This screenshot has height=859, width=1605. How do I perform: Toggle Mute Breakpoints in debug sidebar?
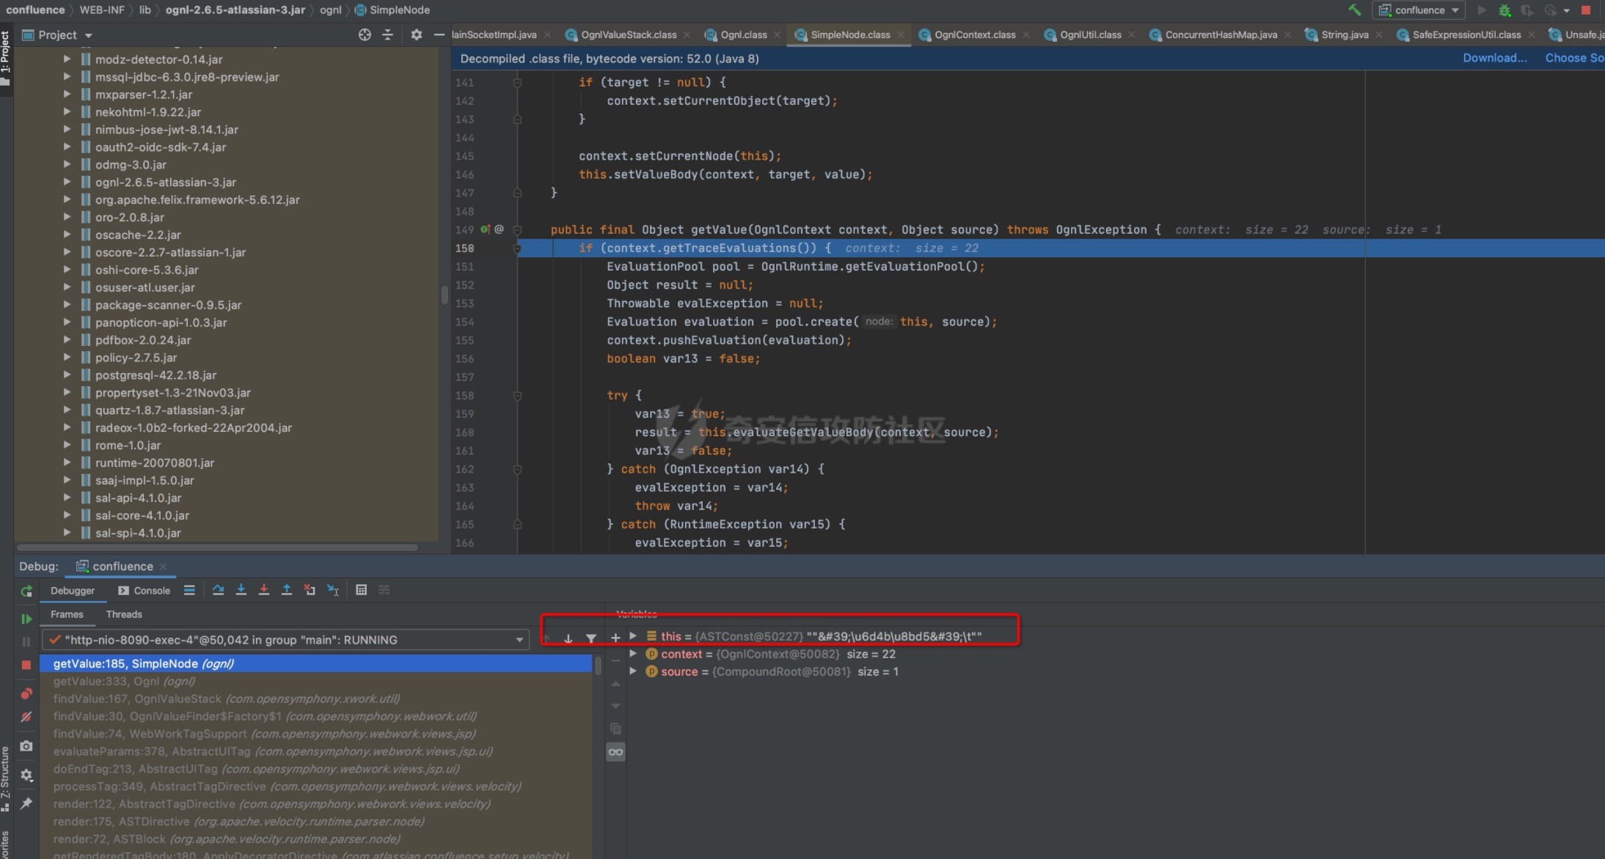click(26, 717)
